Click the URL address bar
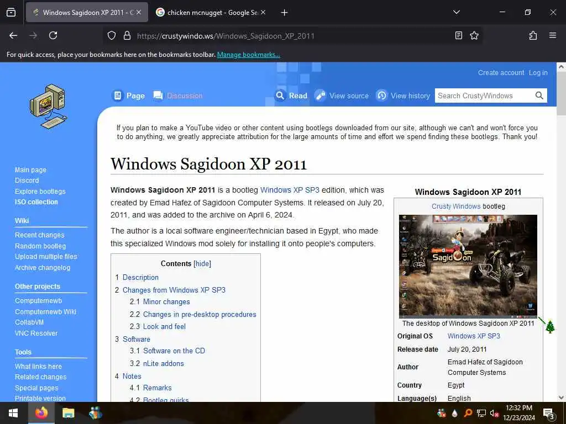Image resolution: width=566 pixels, height=424 pixels. (293, 36)
